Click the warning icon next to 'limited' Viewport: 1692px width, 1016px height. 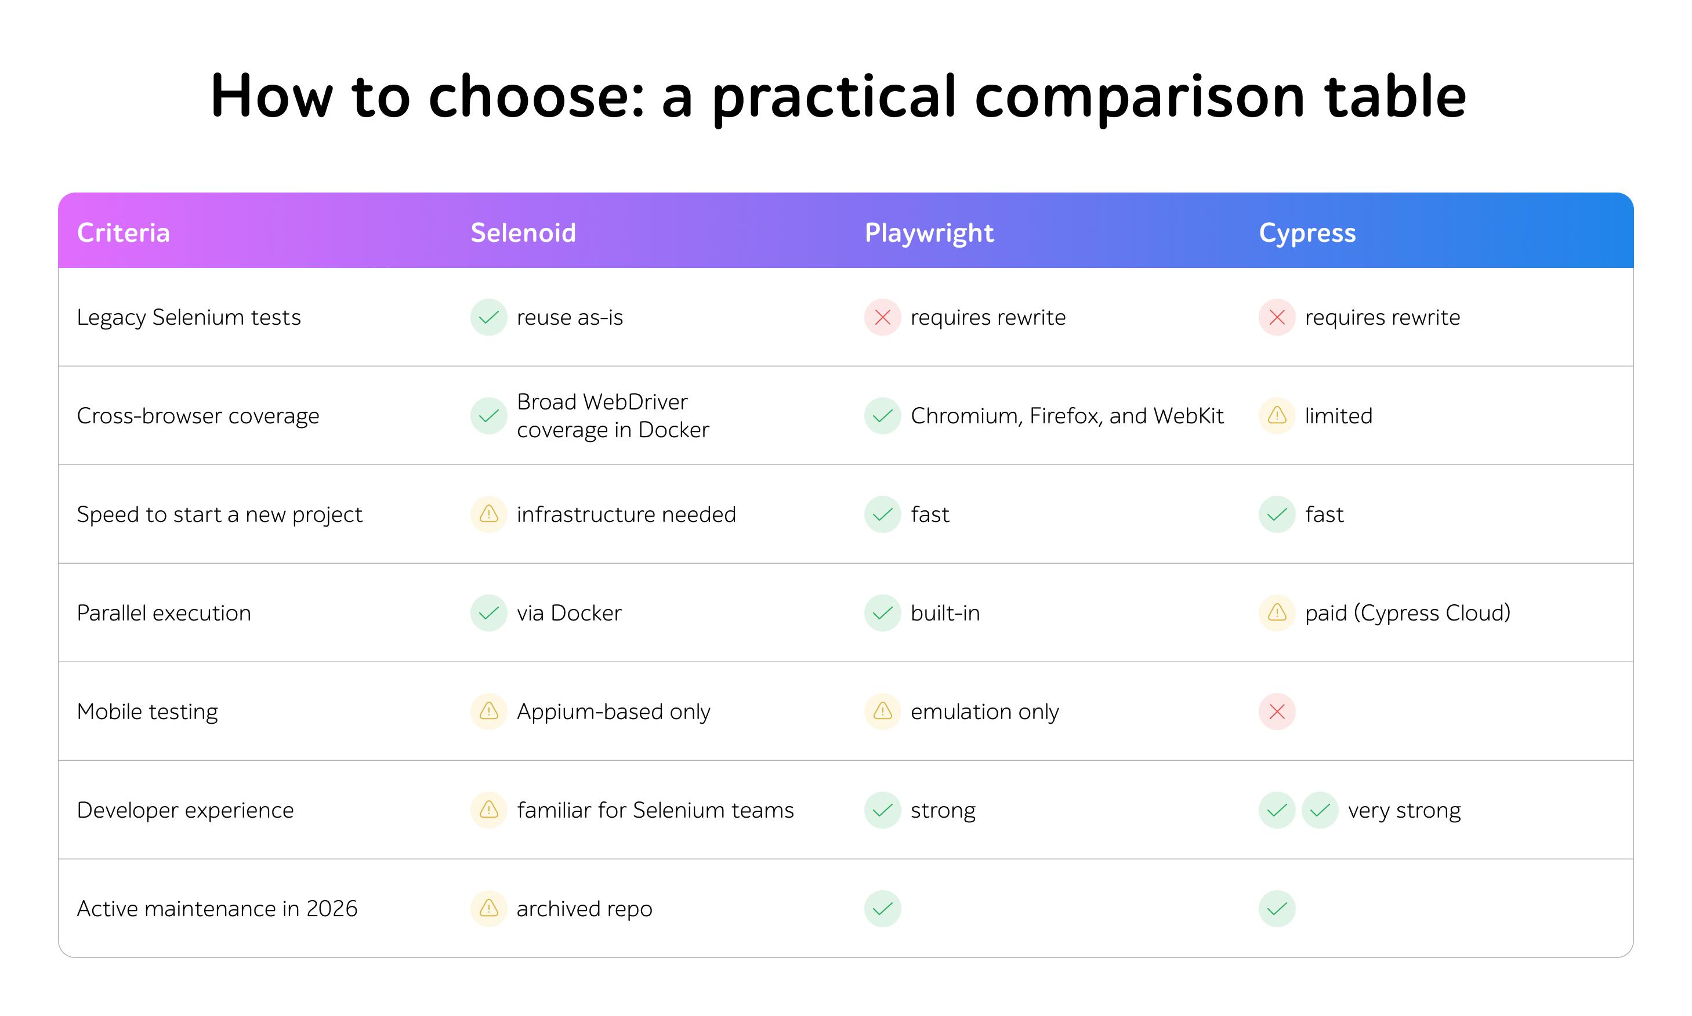point(1276,416)
